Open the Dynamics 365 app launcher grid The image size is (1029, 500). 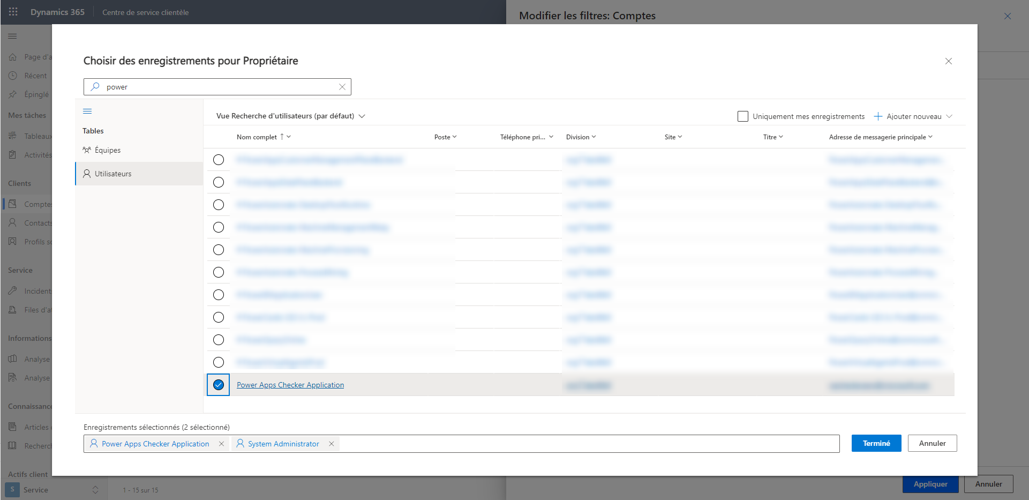[x=13, y=12]
